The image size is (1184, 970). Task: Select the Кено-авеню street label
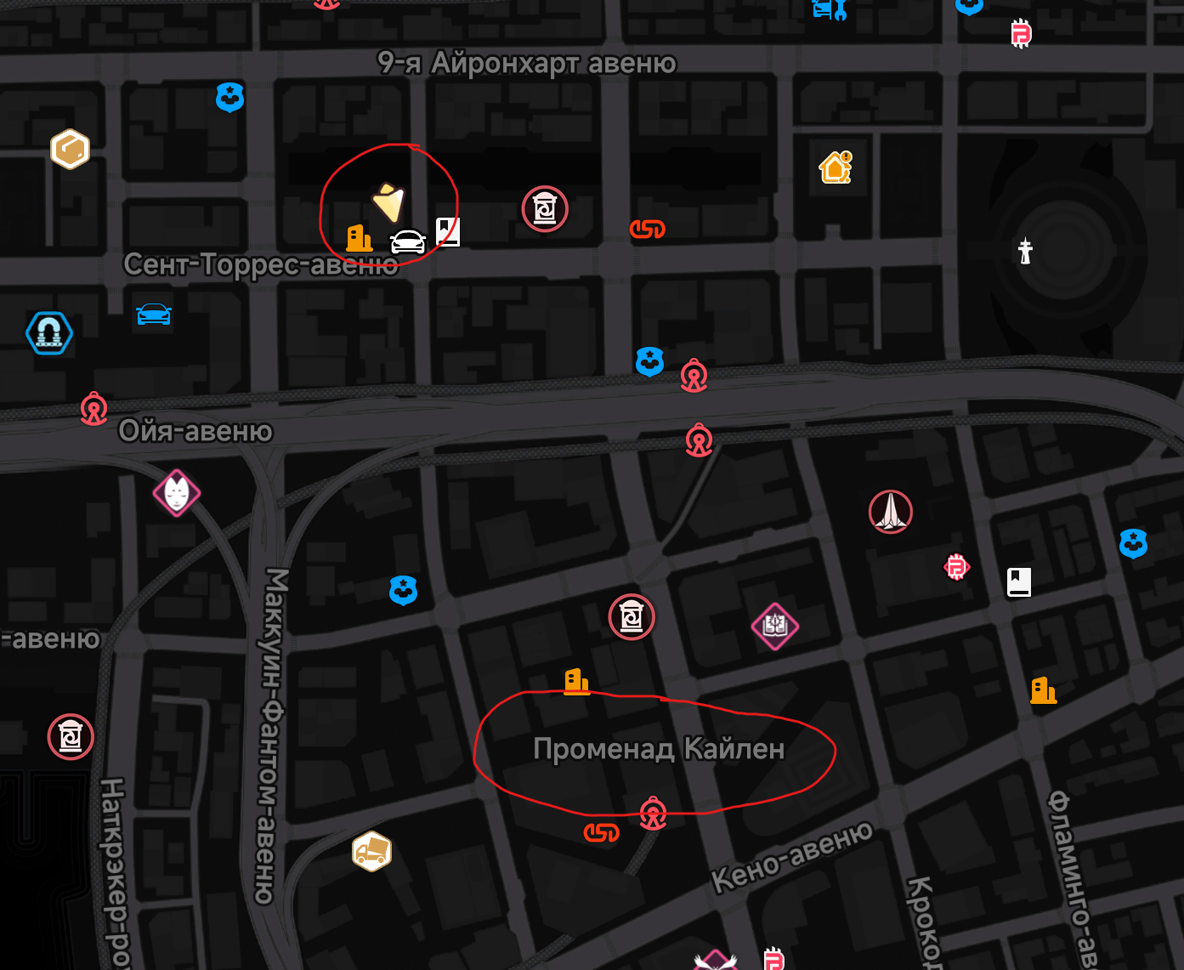point(792,856)
